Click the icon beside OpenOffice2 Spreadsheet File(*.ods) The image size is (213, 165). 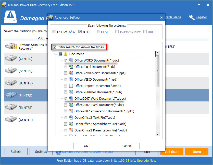click(71, 124)
